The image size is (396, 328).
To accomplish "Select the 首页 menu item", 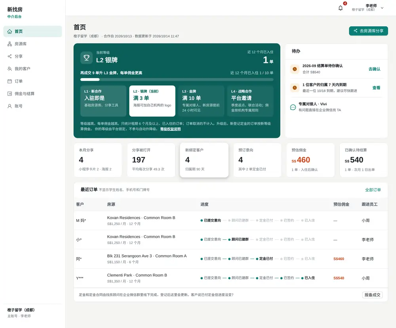I will [32, 32].
